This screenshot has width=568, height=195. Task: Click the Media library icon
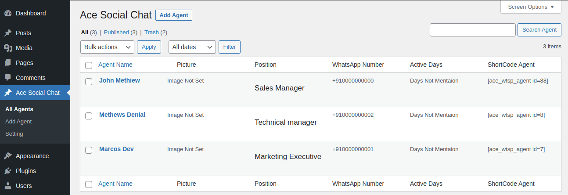(x=8, y=48)
